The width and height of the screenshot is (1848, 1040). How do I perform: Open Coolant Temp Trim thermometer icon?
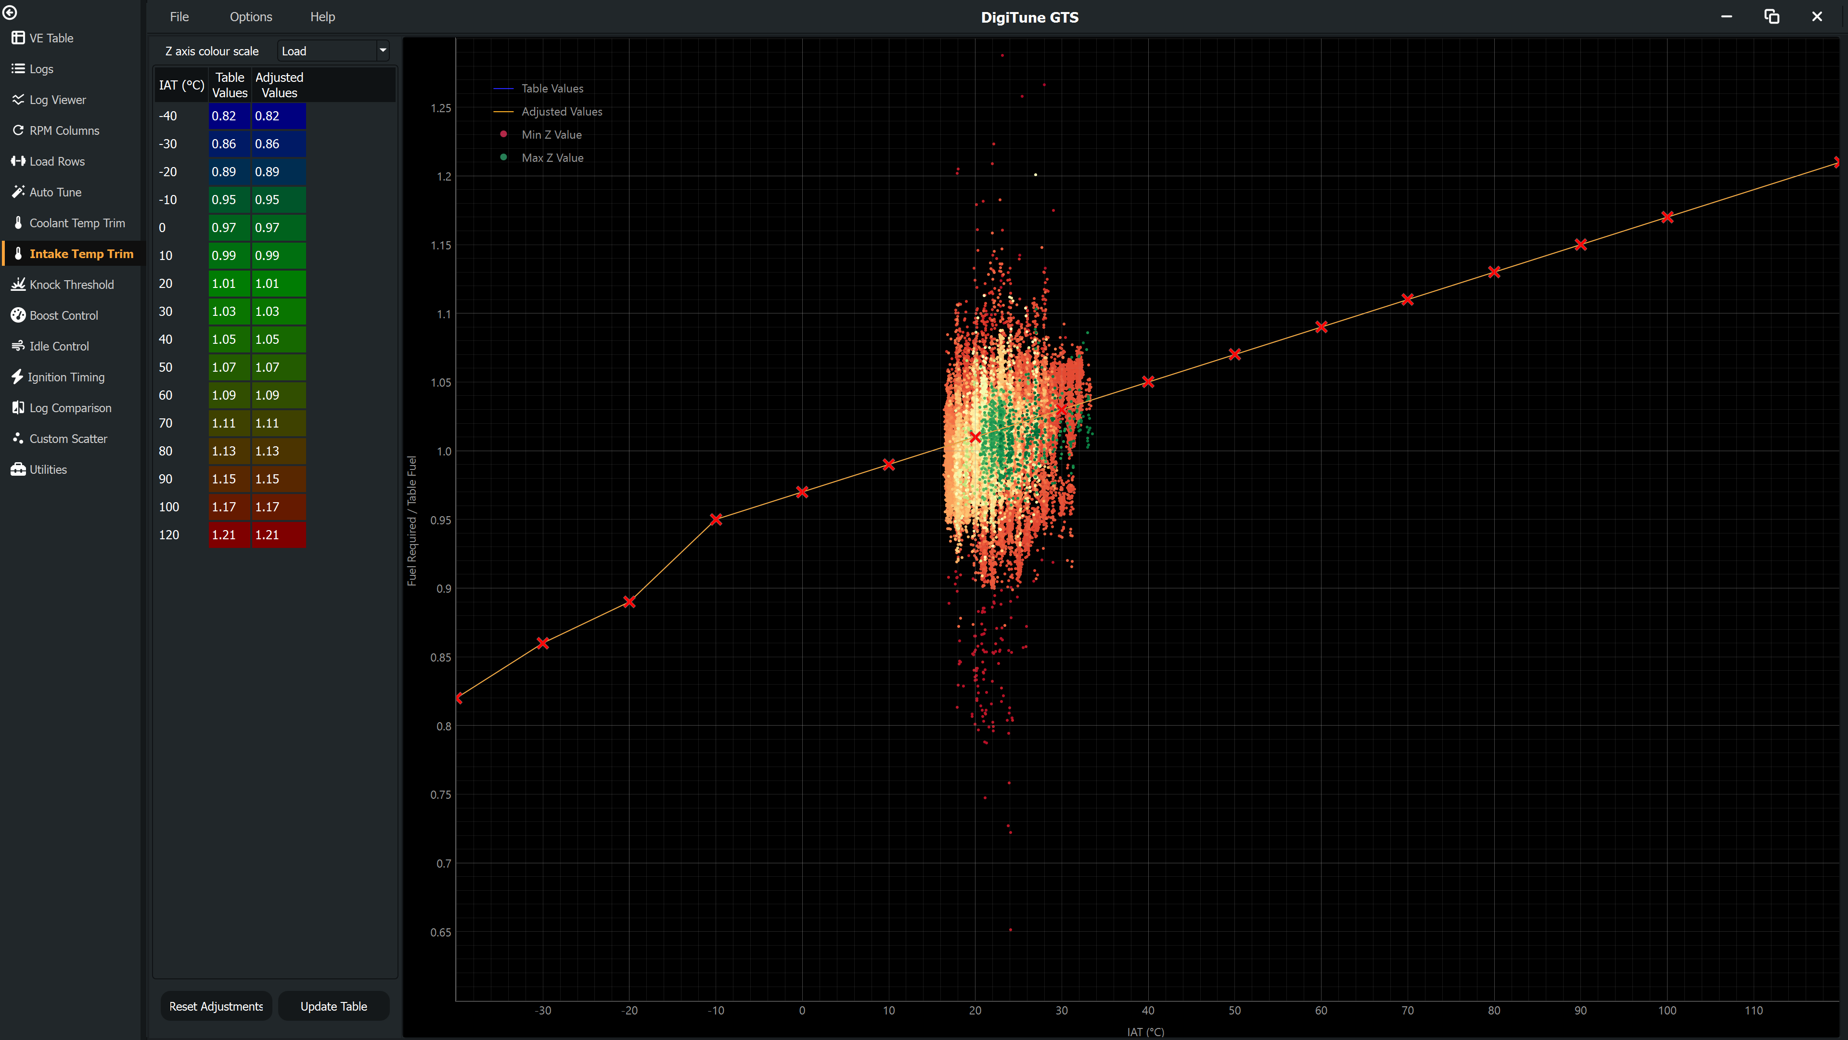[18, 223]
